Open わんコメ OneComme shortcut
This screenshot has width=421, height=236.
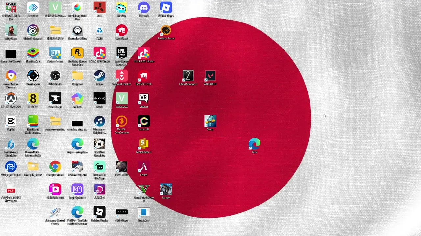pyautogui.click(x=122, y=121)
